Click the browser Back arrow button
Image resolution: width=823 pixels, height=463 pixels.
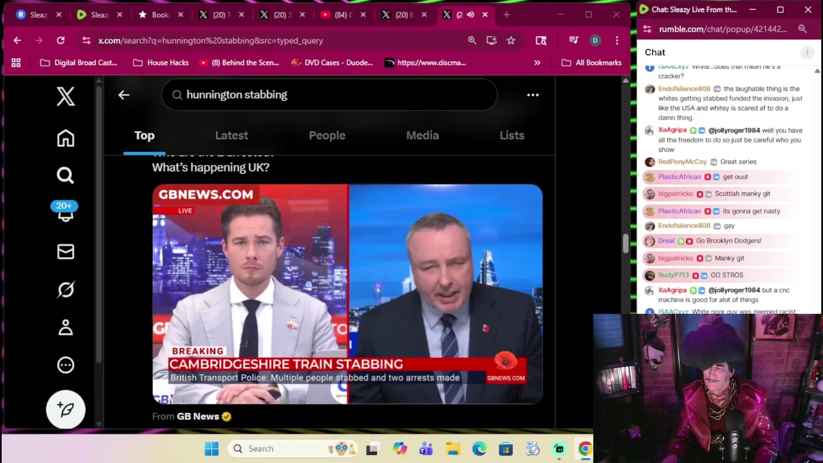click(17, 41)
